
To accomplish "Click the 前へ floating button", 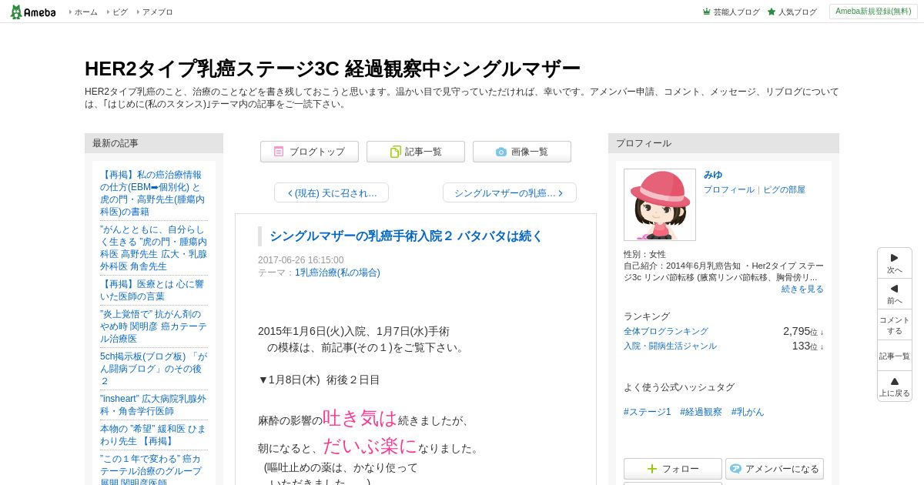I will (895, 294).
